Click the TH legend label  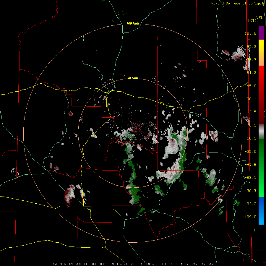click(254, 230)
